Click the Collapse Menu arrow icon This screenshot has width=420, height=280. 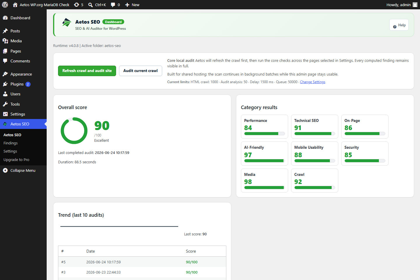click(x=5, y=170)
